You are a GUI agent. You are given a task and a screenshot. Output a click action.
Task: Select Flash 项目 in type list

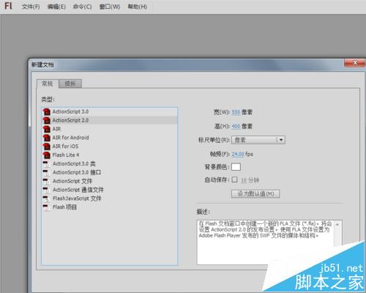tap(109, 207)
